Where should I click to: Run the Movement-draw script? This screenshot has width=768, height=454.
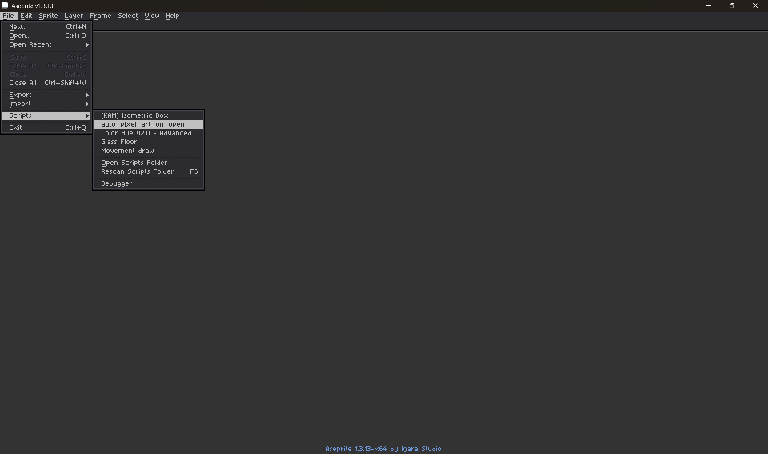click(x=148, y=151)
